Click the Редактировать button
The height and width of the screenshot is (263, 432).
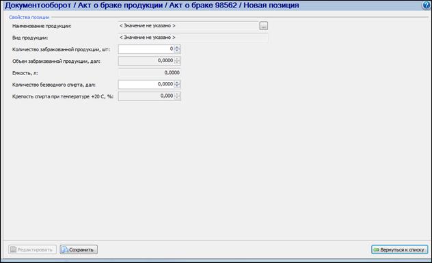[32, 249]
